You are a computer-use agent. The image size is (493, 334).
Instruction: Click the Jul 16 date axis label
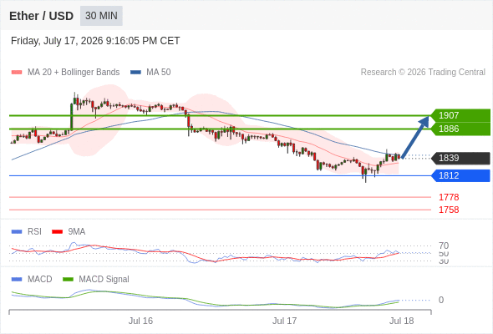click(x=140, y=321)
